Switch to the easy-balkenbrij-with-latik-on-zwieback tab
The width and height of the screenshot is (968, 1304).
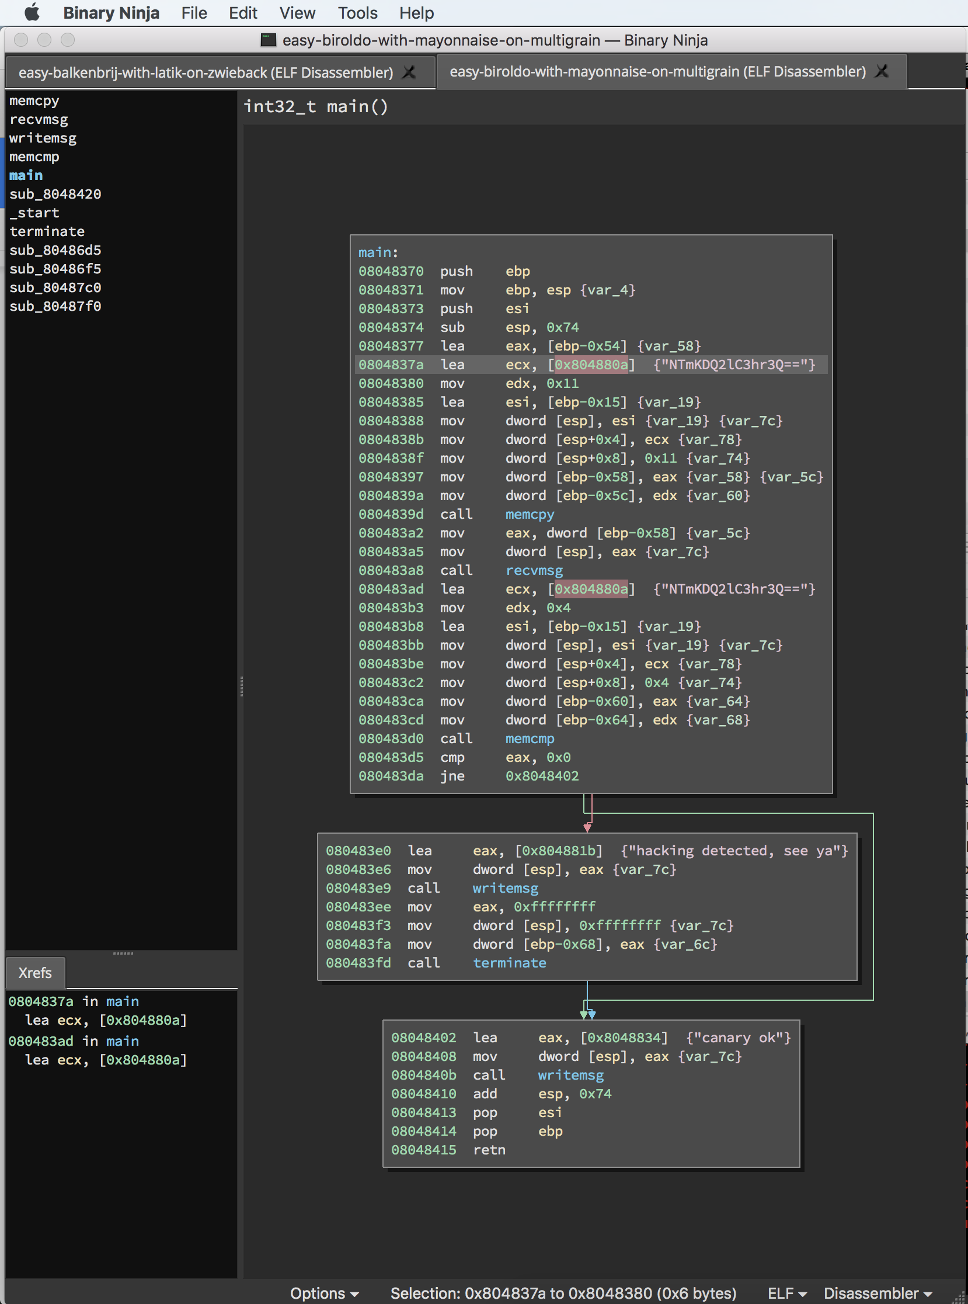click(205, 72)
